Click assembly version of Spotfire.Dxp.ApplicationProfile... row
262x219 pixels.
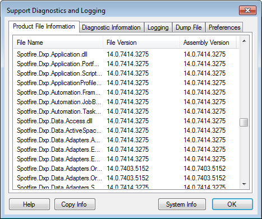pyautogui.click(x=205, y=83)
